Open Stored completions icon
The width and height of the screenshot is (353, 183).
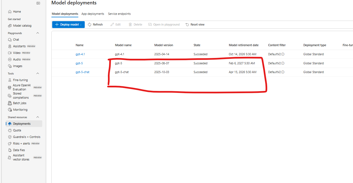point(10,96)
